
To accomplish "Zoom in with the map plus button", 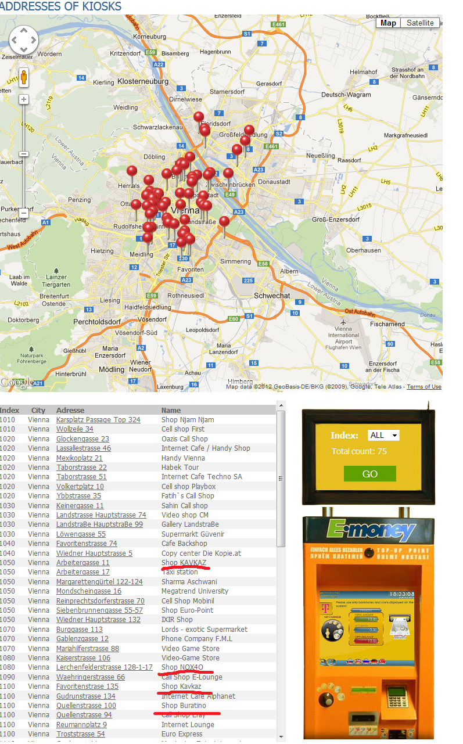I will point(24,99).
